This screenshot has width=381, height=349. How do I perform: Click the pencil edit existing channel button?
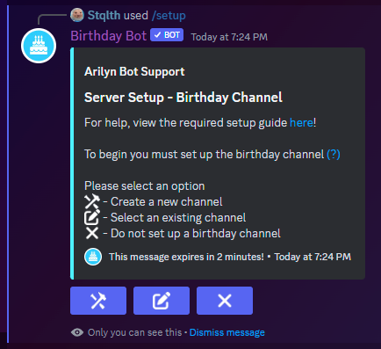(x=162, y=301)
